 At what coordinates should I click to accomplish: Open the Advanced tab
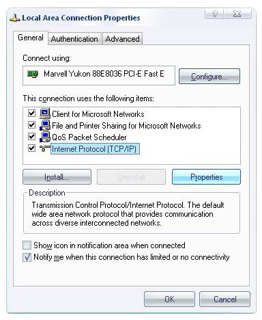122,39
